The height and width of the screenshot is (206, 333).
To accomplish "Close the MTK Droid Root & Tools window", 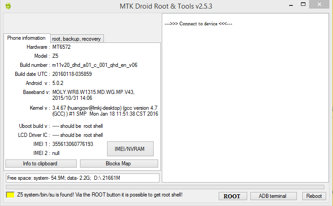I will pos(321,5).
